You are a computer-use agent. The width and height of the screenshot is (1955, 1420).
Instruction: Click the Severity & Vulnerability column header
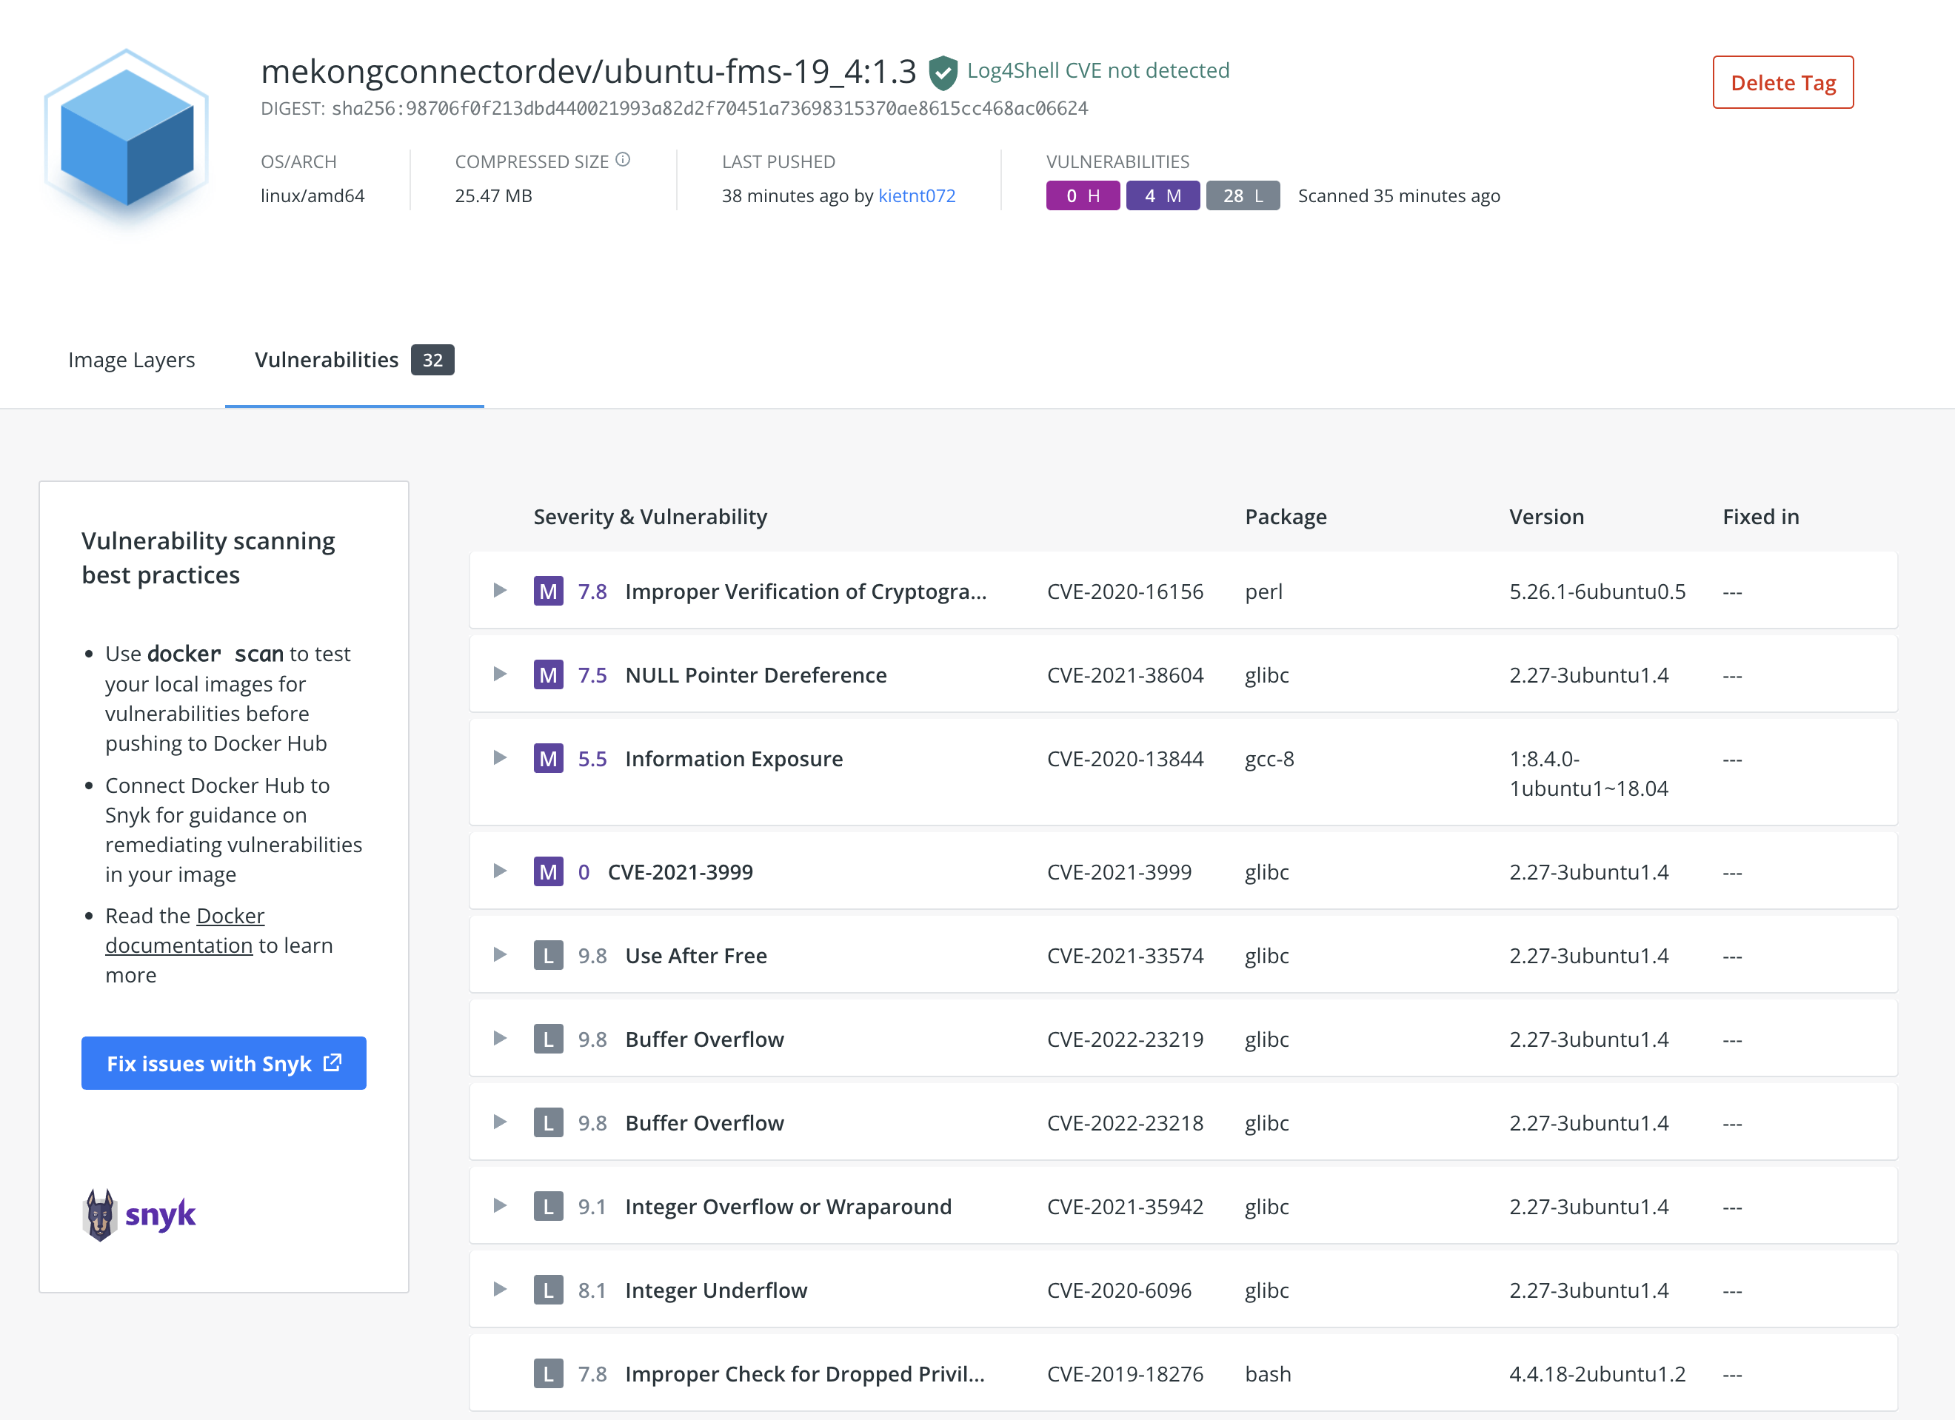[x=650, y=516]
